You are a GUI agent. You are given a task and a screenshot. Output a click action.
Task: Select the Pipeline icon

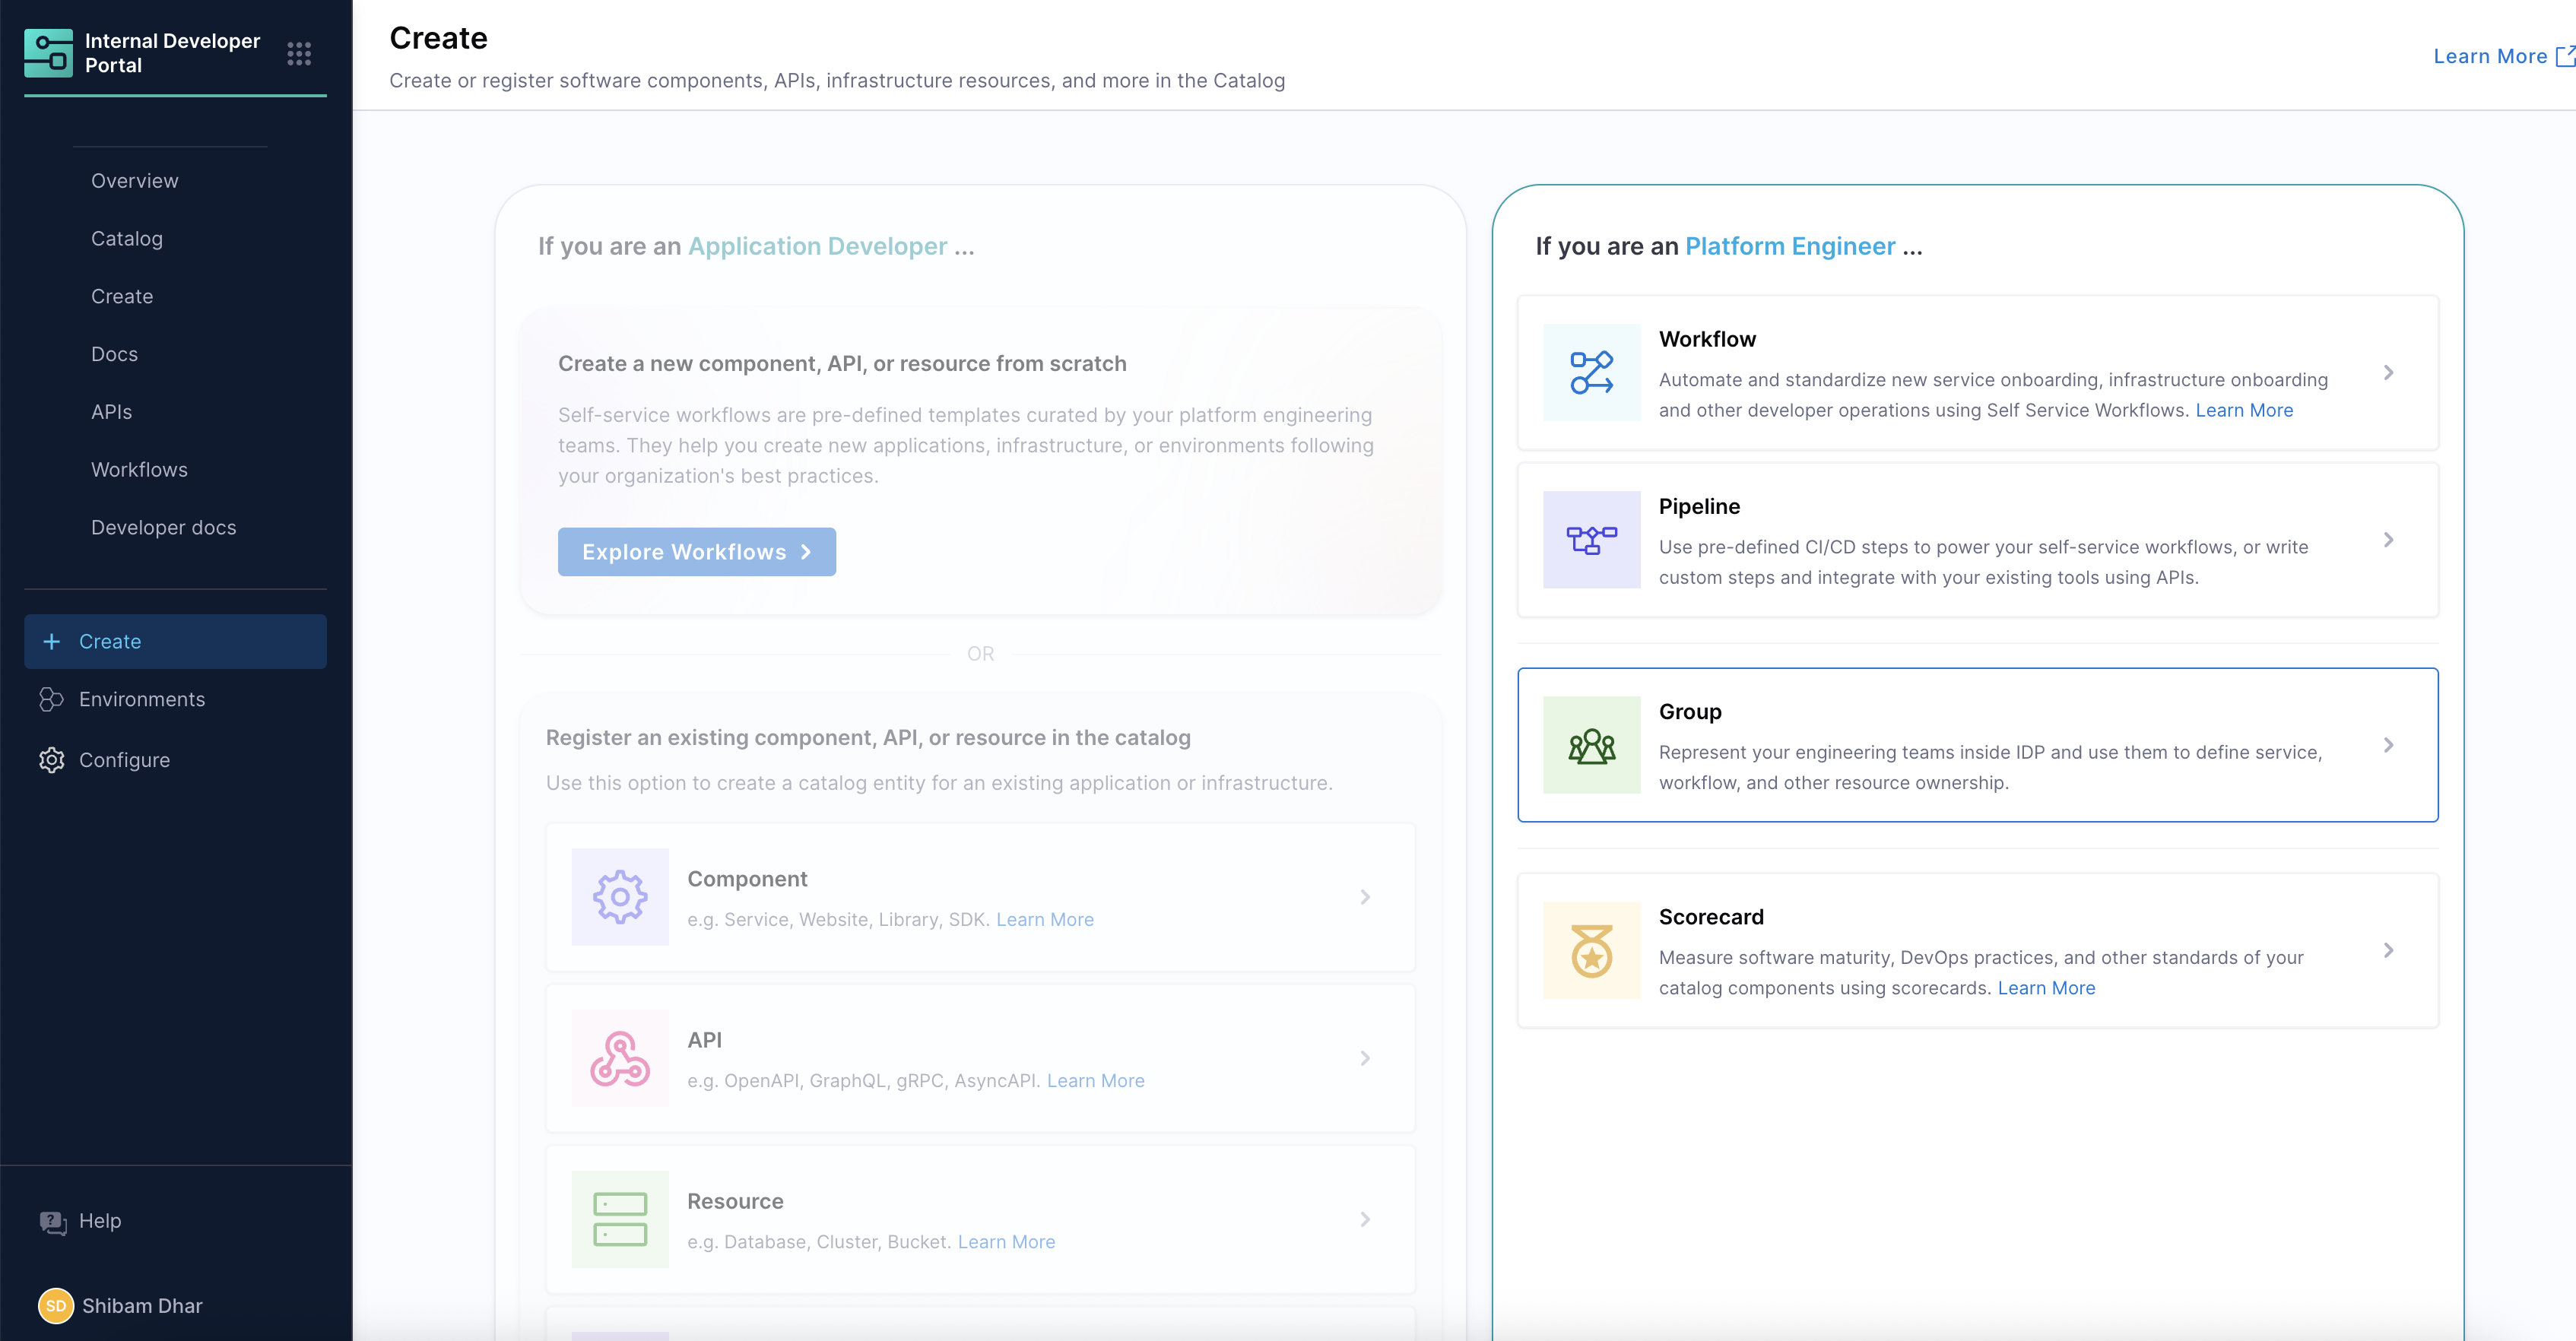(1591, 541)
